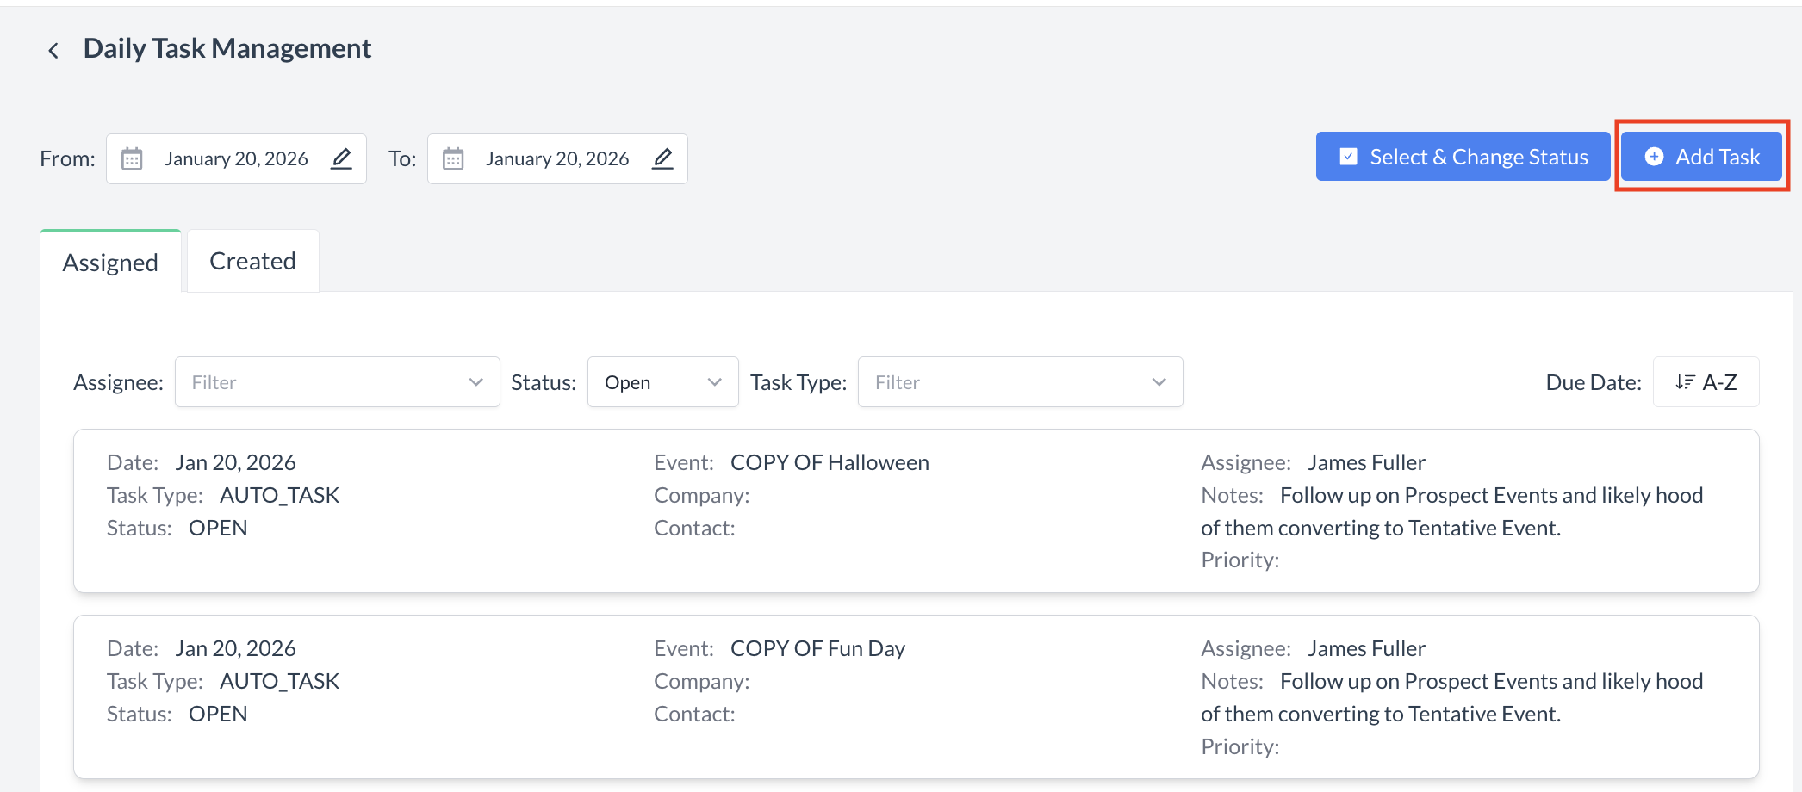This screenshot has height=792, width=1802.
Task: Click the To date calendar icon
Action: coord(453,159)
